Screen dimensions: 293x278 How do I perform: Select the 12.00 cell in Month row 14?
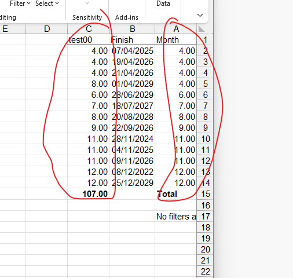coord(175,183)
